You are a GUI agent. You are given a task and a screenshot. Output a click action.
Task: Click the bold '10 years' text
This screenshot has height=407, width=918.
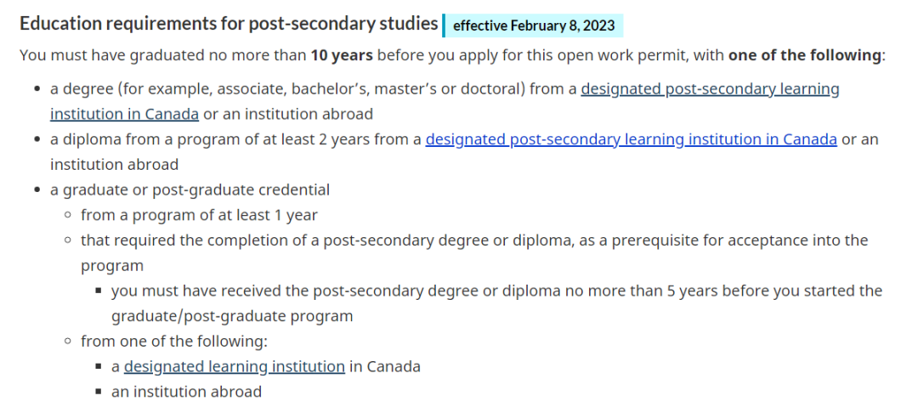341,55
